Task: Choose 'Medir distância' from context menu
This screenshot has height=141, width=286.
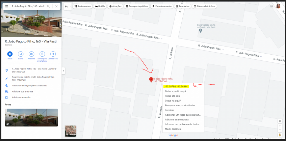Action: (x=173, y=129)
